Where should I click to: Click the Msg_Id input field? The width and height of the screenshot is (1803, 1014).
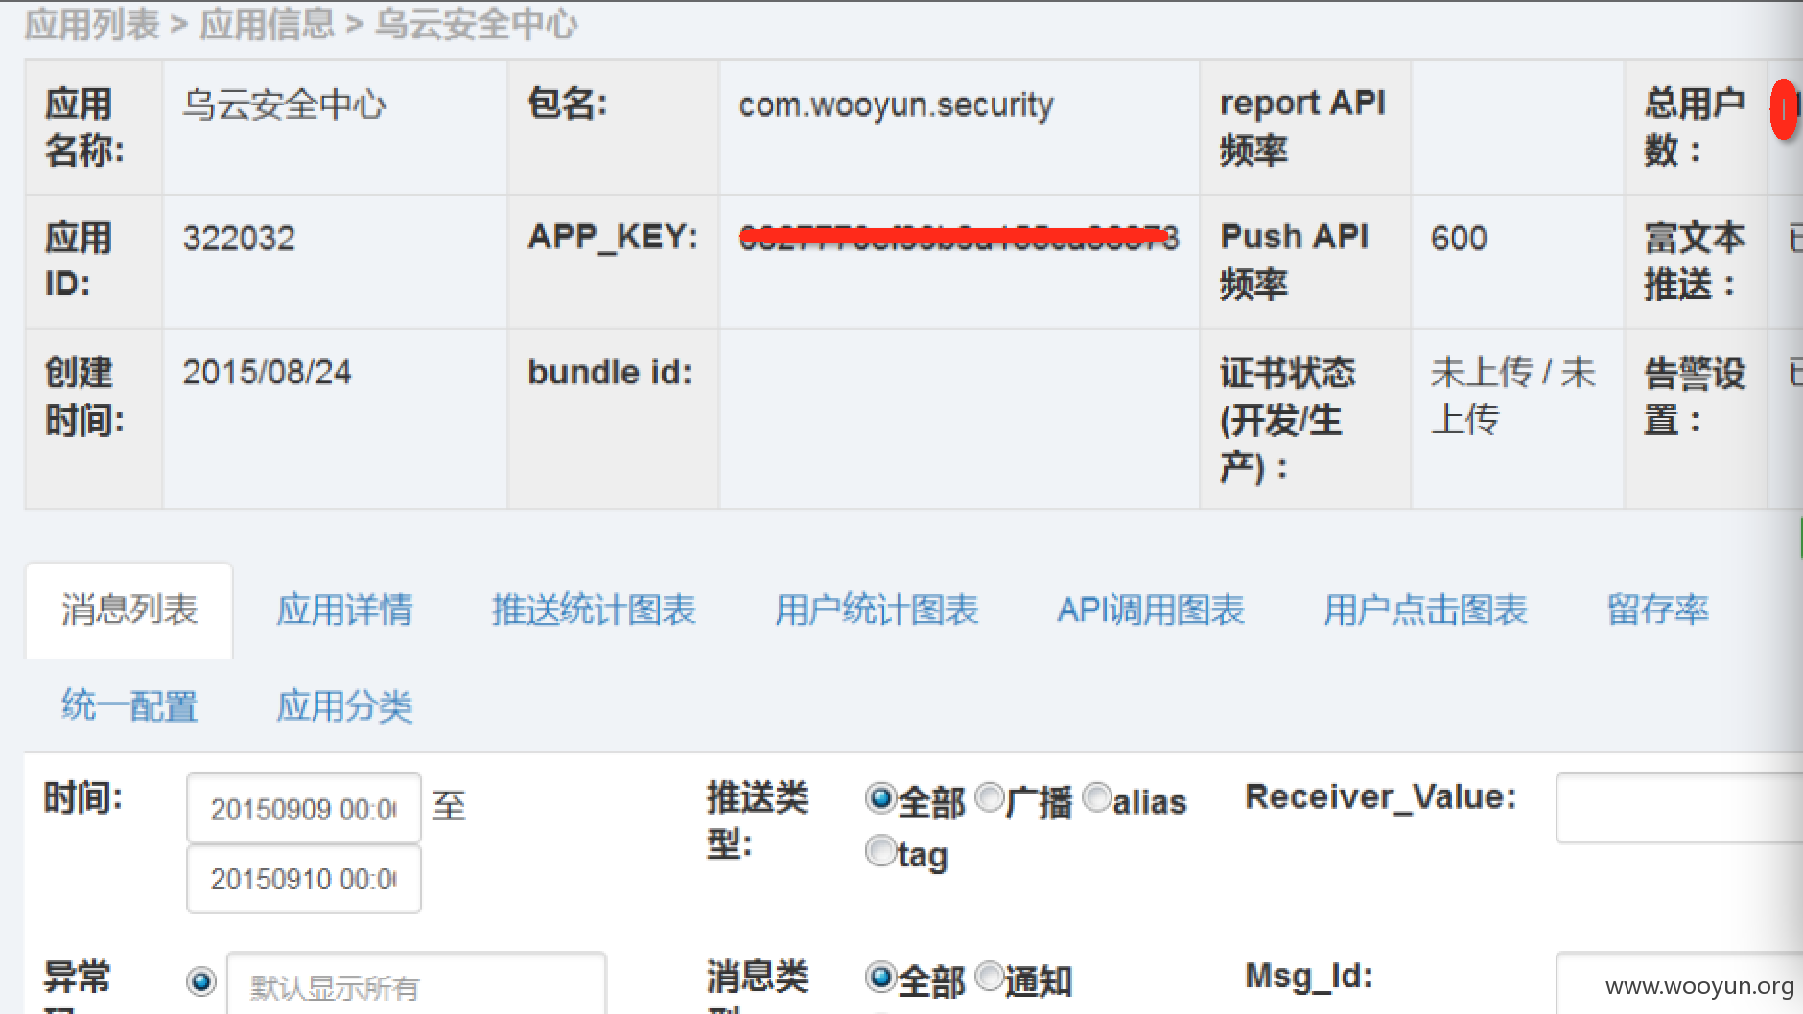(1679, 982)
